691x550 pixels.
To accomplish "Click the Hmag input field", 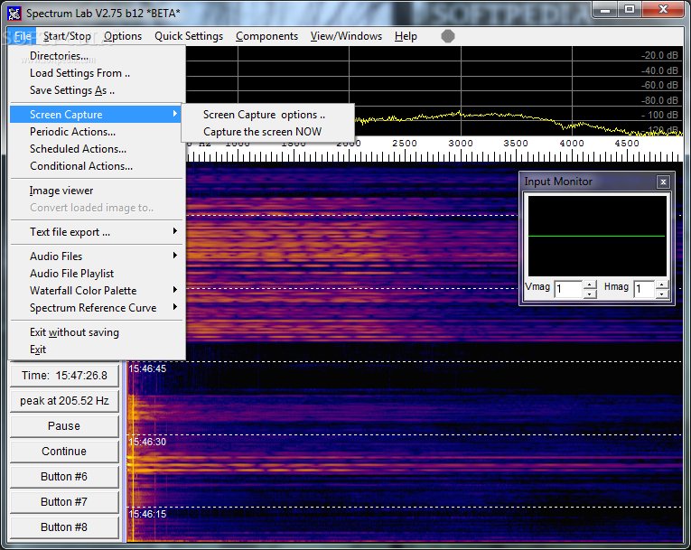I will 644,289.
